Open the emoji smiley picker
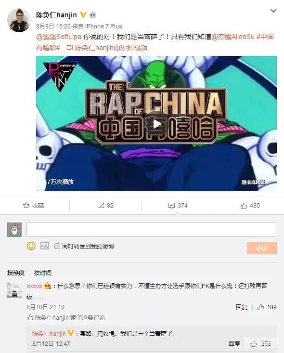This screenshot has height=353, width=284. 31,246
